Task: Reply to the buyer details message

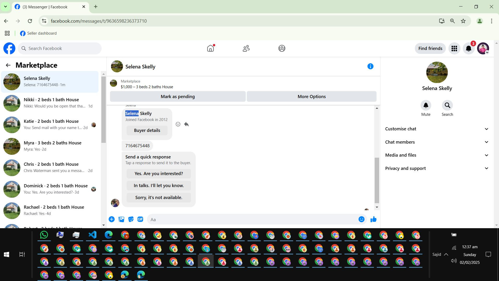Action: pos(186,124)
